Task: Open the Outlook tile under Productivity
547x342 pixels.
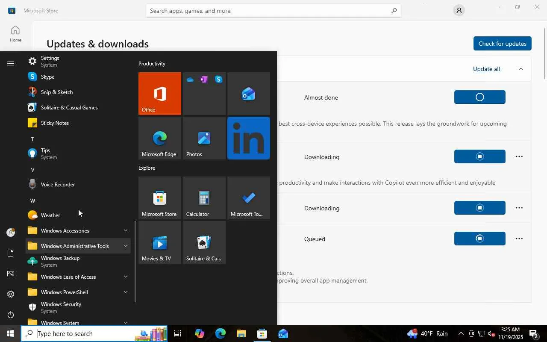Action: click(x=249, y=94)
